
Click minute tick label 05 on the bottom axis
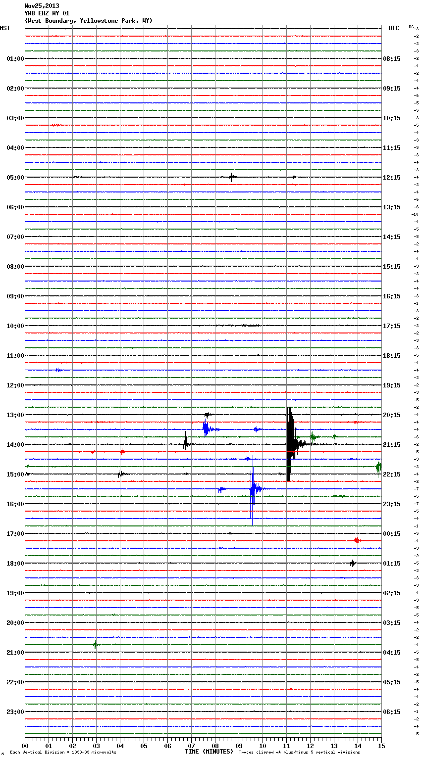point(144,746)
